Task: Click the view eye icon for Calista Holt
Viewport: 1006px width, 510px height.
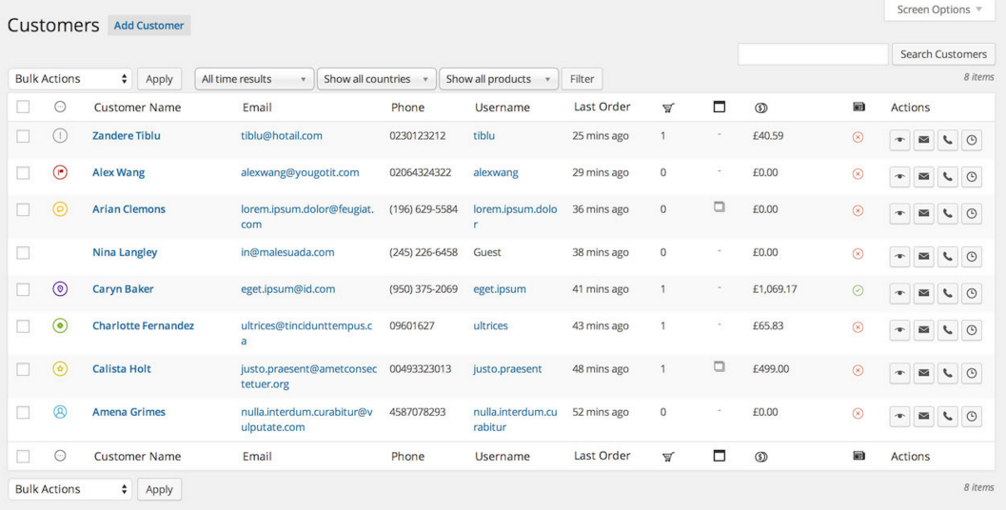Action: coord(899,373)
